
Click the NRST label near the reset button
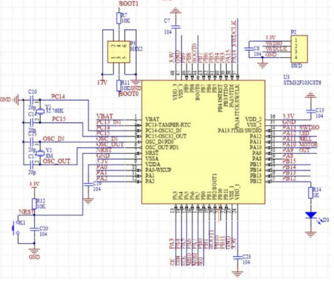click(x=27, y=212)
